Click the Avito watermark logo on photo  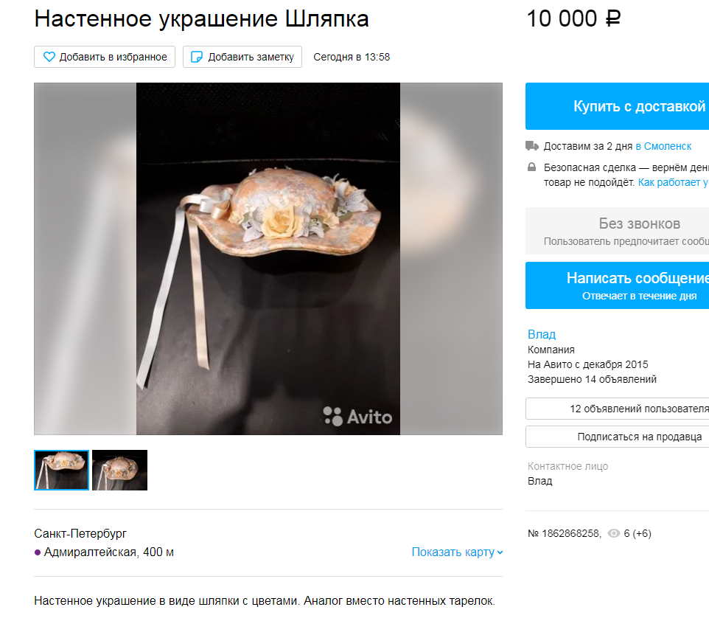pos(357,417)
